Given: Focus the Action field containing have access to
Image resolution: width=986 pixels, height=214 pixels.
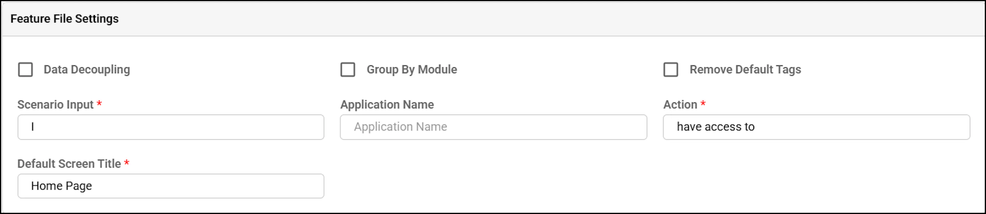Looking at the screenshot, I should (817, 127).
